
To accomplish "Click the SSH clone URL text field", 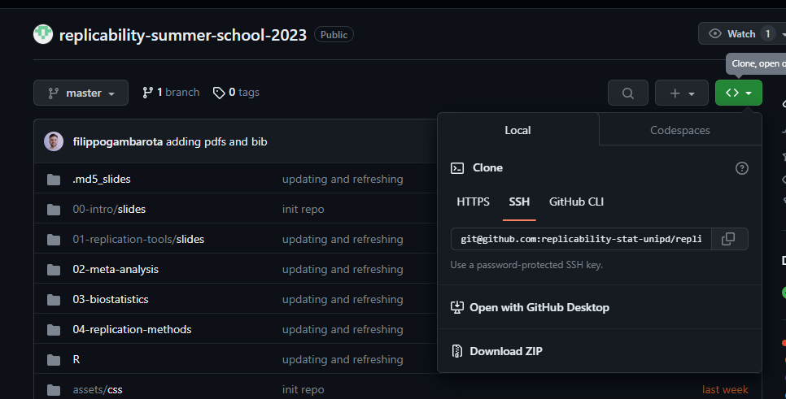I will coord(581,239).
